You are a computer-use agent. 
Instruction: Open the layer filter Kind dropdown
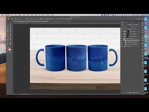click(124, 25)
